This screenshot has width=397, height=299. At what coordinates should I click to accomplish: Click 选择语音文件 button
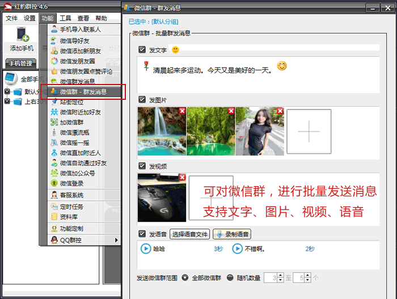click(190, 234)
